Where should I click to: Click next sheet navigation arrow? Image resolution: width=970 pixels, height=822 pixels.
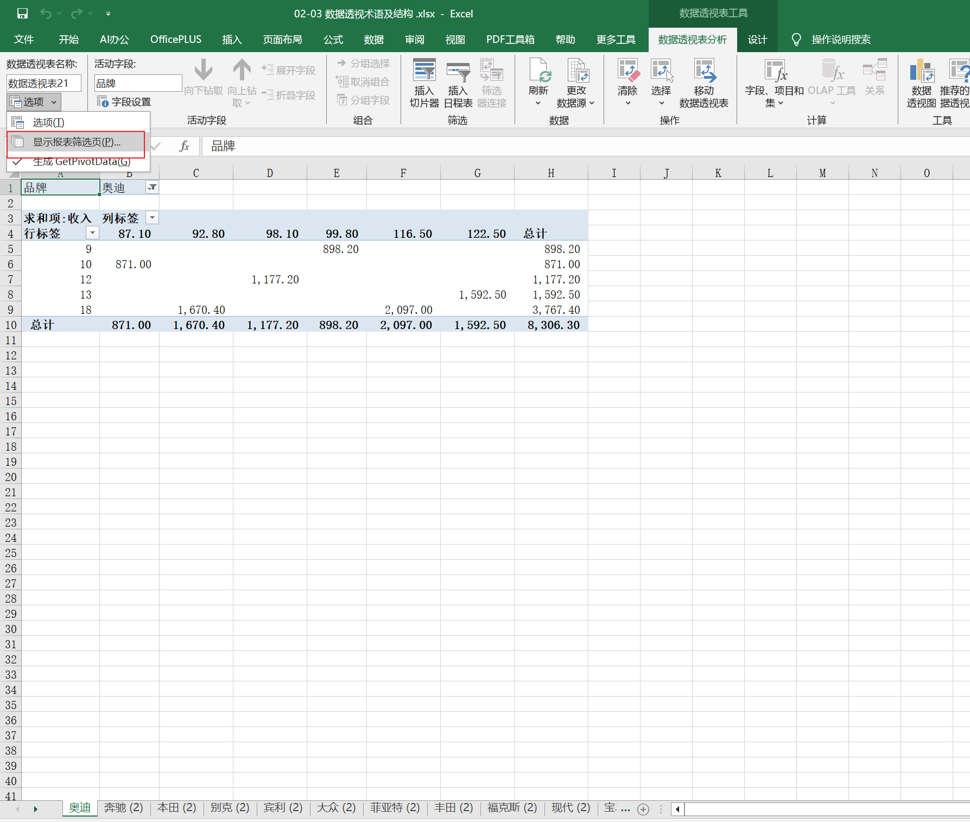[36, 809]
